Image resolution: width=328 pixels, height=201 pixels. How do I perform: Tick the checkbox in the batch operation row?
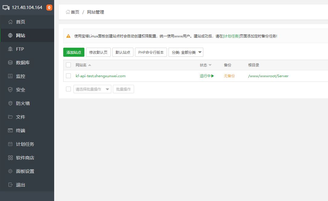pyautogui.click(x=68, y=89)
